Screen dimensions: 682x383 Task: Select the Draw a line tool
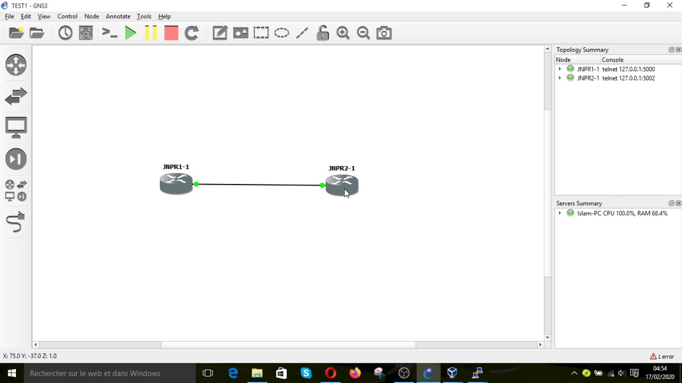[302, 33]
